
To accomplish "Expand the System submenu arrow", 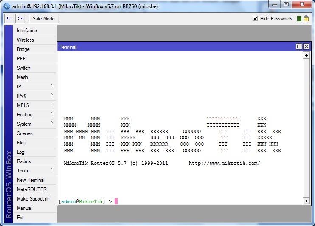I will coord(52,124).
